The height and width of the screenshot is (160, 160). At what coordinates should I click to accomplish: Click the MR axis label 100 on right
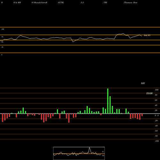coord(157,90)
